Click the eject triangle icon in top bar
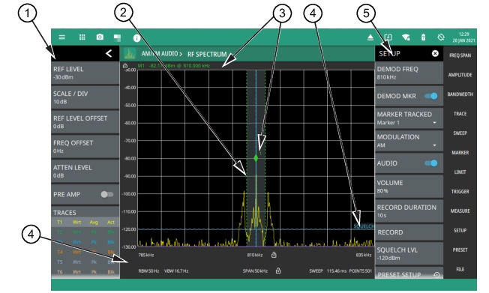The width and height of the screenshot is (489, 293). pyautogui.click(x=370, y=37)
